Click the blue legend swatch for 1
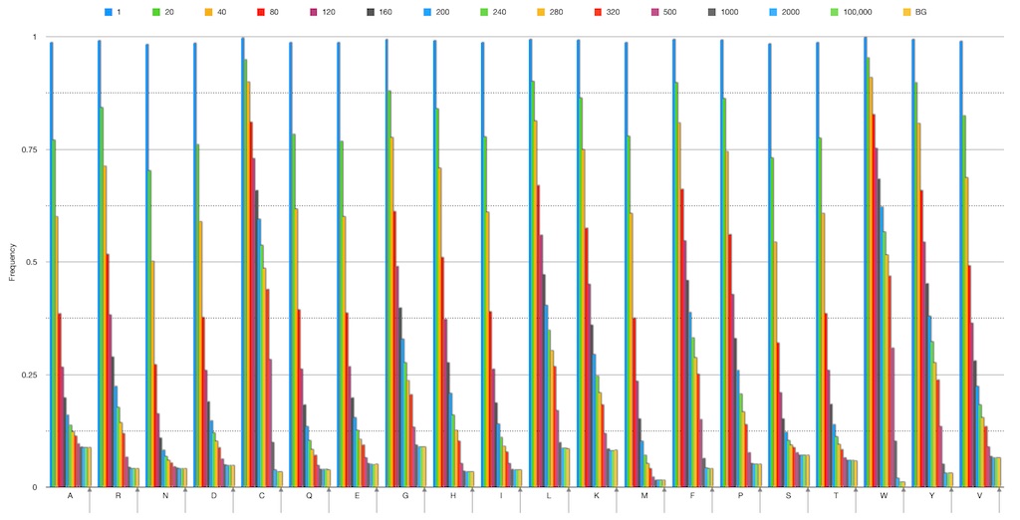The image size is (1020, 520). [109, 12]
